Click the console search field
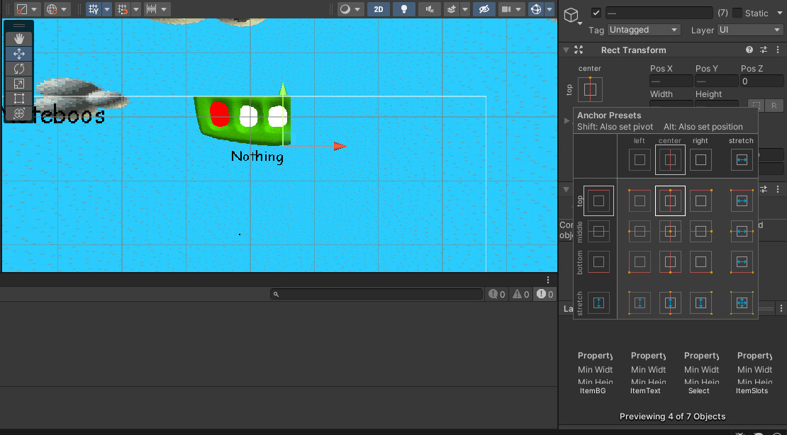The image size is (787, 435). [x=376, y=294]
